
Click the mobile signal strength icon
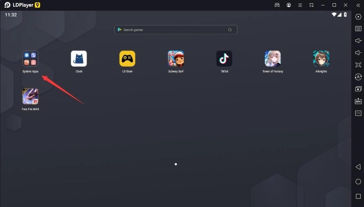(x=339, y=15)
